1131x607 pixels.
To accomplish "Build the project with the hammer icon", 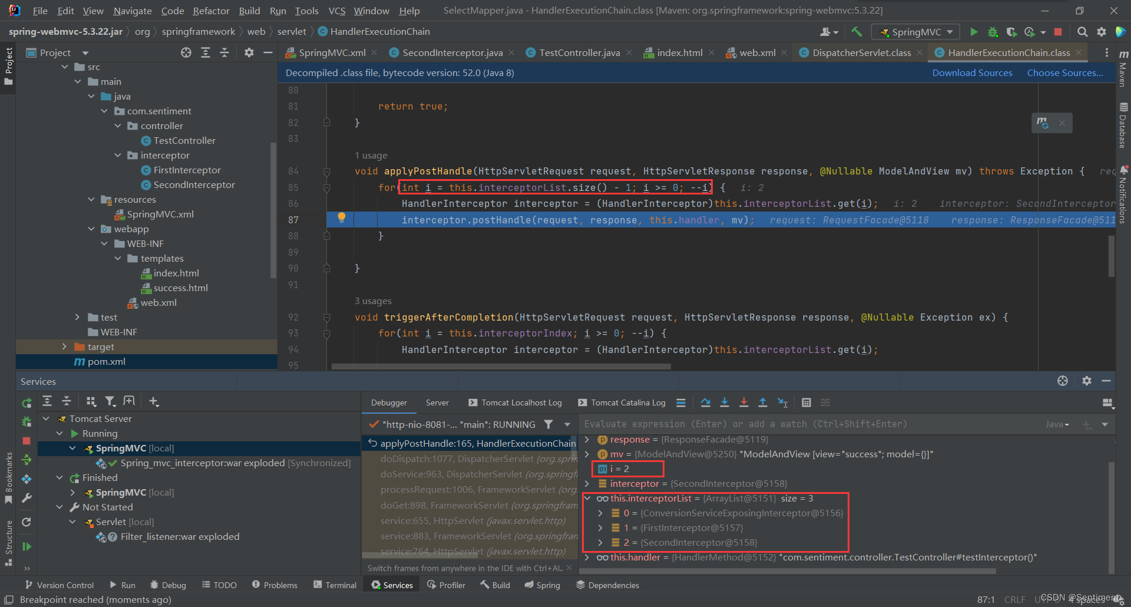I will [856, 32].
